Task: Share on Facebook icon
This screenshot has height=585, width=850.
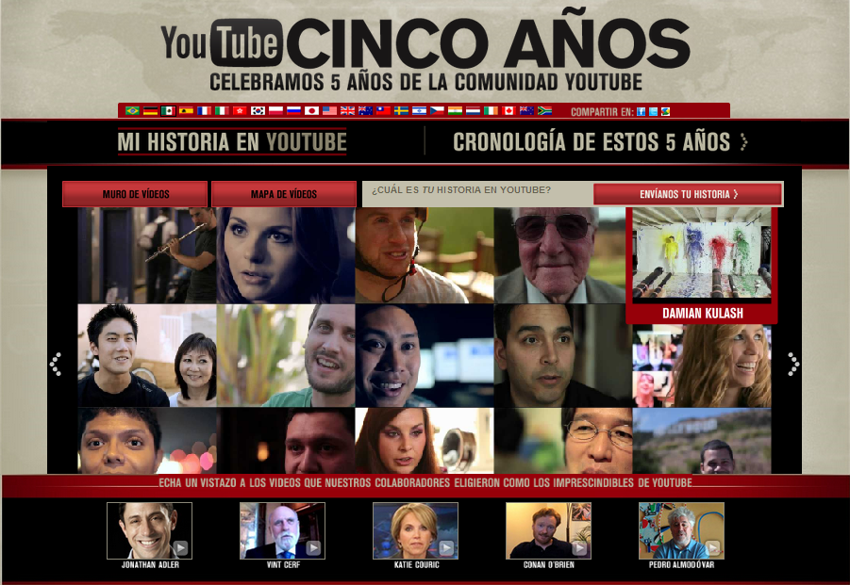Action: 641,111
